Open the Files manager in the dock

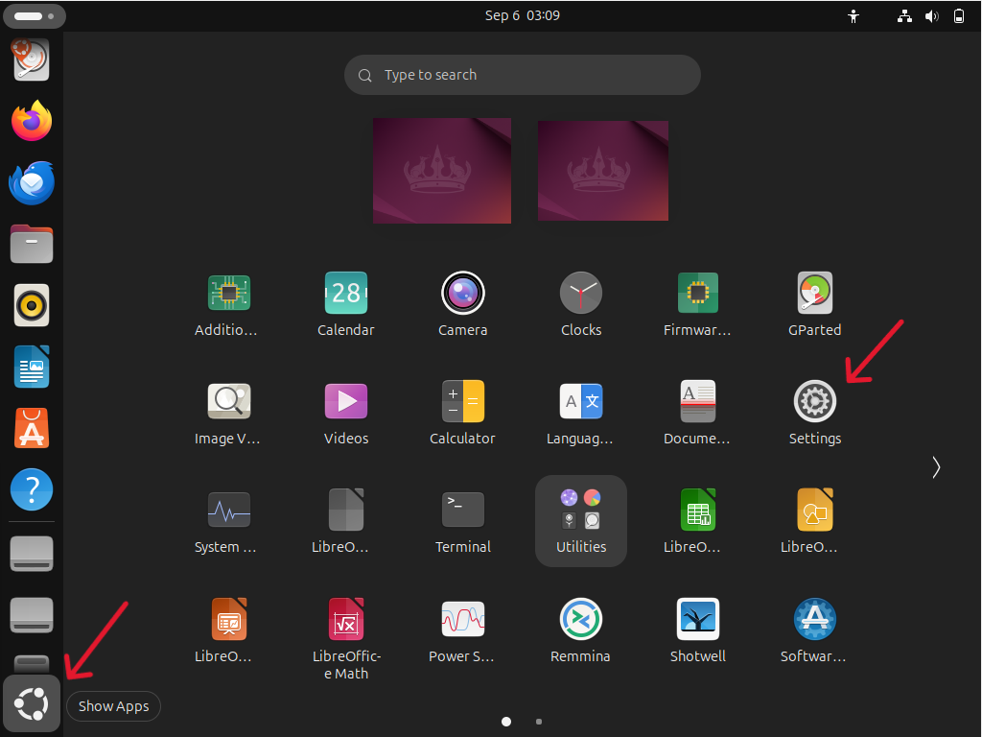pyautogui.click(x=32, y=244)
